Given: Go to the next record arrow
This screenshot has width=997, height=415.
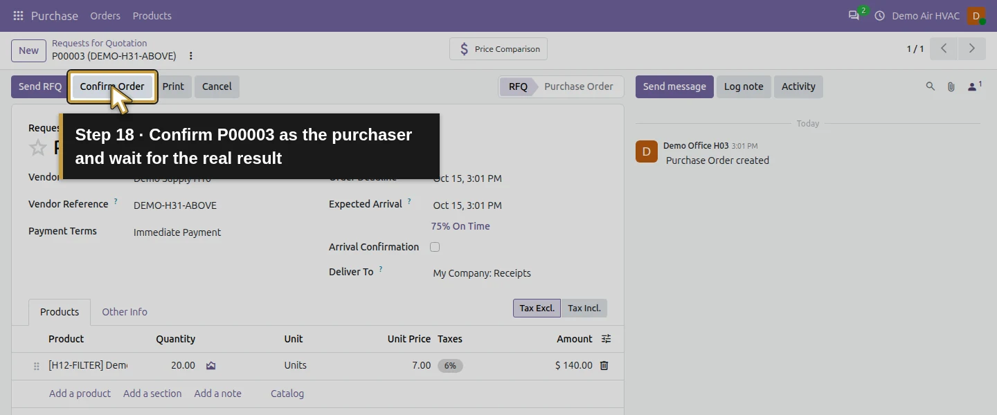Looking at the screenshot, I should click(x=972, y=48).
